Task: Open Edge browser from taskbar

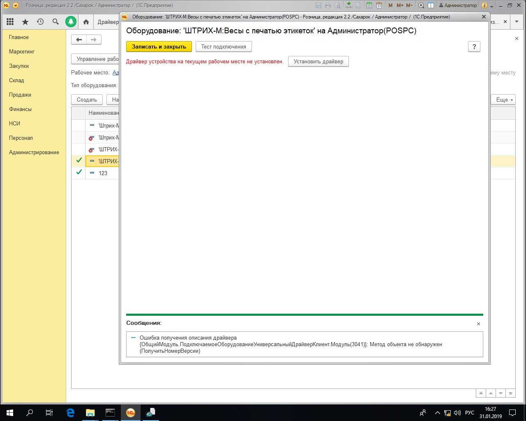Action: tap(70, 413)
